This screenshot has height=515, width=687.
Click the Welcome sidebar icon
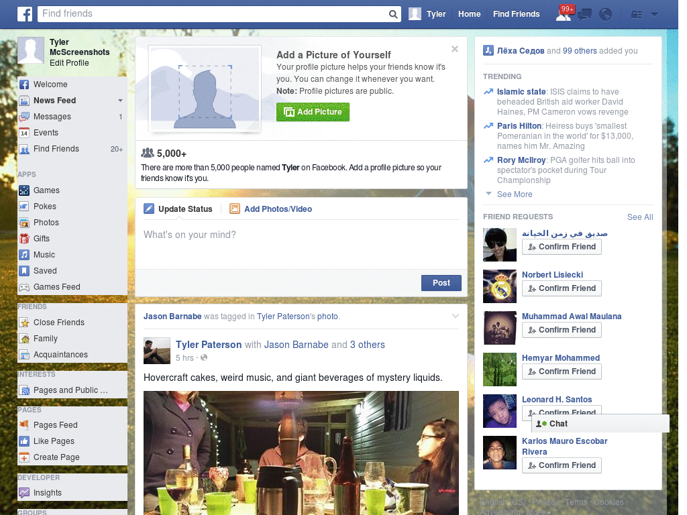(24, 84)
